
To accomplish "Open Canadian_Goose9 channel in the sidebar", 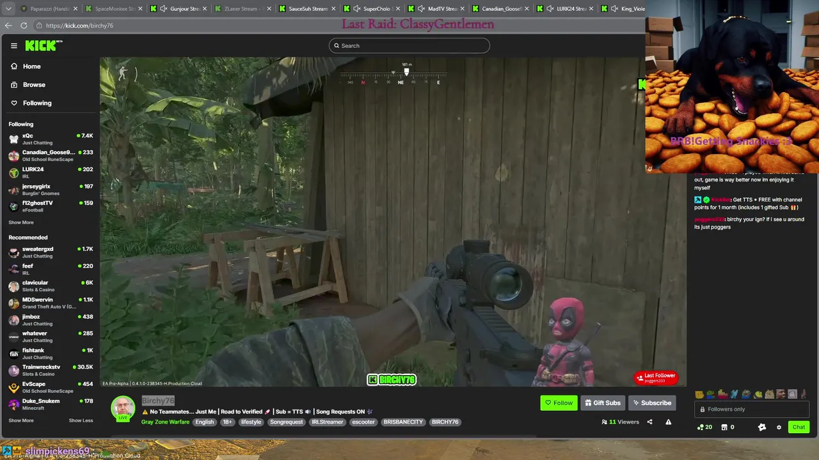I will pos(50,155).
